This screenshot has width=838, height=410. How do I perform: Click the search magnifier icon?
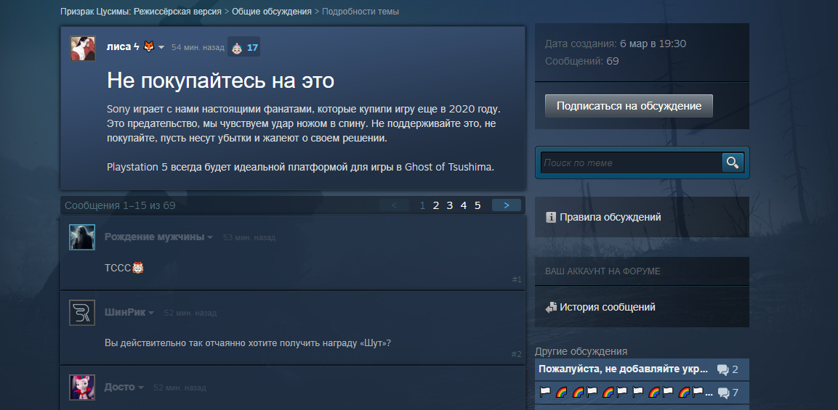pyautogui.click(x=733, y=163)
